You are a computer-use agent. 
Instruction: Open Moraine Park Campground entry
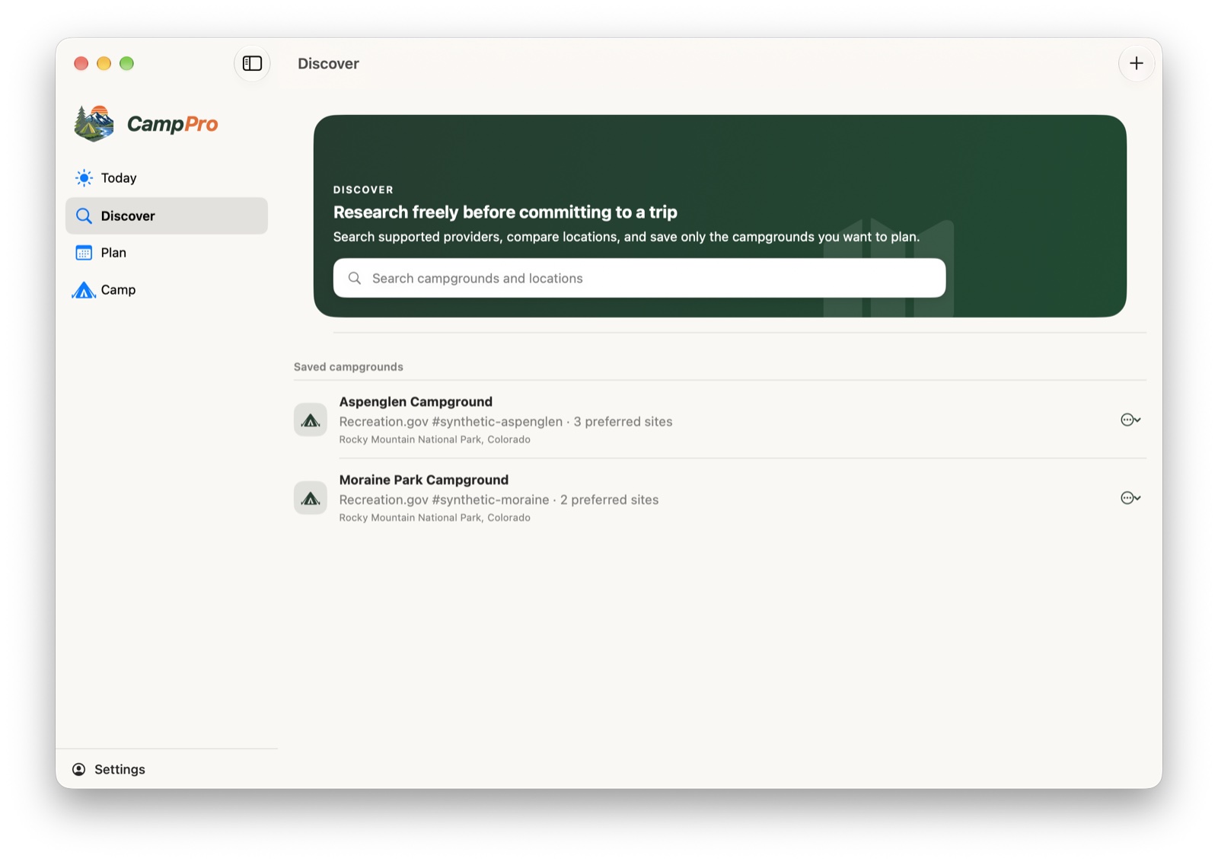[x=719, y=498]
